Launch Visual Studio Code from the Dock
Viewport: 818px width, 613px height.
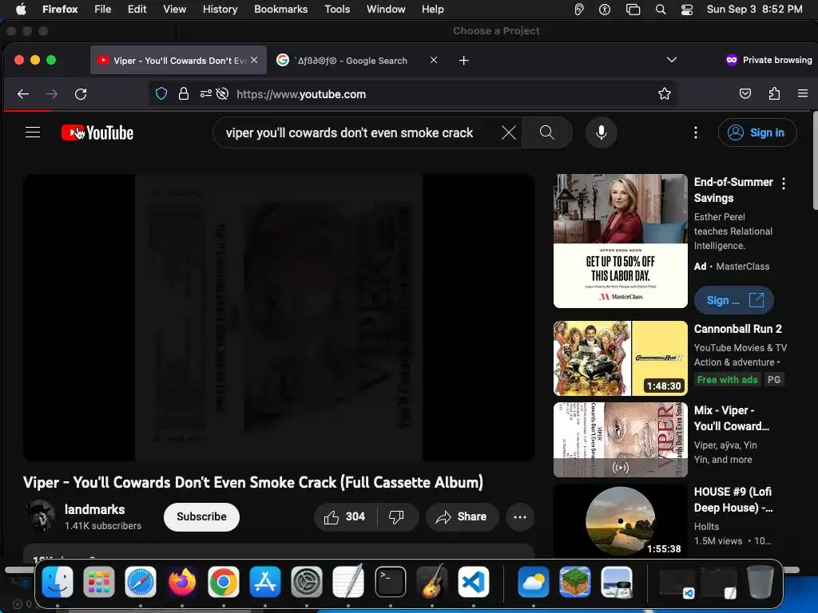pos(473,582)
